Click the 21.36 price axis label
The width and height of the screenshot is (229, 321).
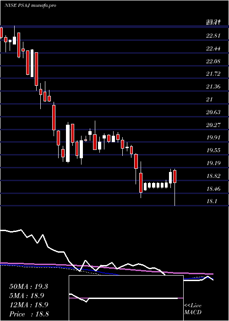pyautogui.click(x=213, y=87)
